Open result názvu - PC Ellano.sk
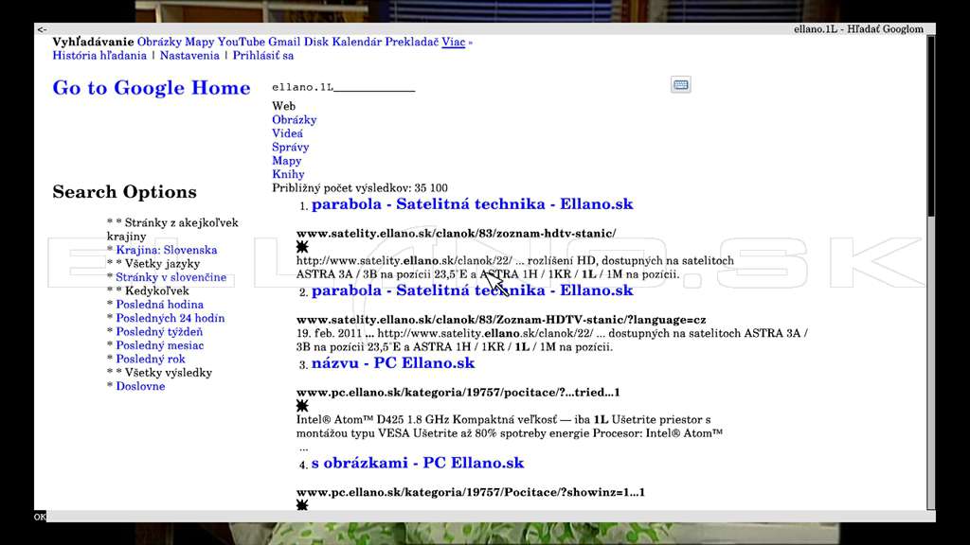The image size is (970, 545). click(x=393, y=363)
